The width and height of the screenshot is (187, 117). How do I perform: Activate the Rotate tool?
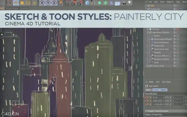pos(28,3)
